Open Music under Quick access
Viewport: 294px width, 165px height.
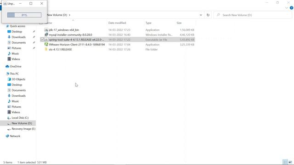pos(15,54)
